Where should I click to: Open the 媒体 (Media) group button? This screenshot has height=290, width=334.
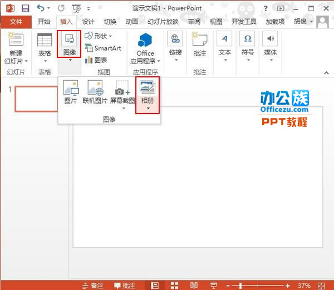(x=271, y=46)
